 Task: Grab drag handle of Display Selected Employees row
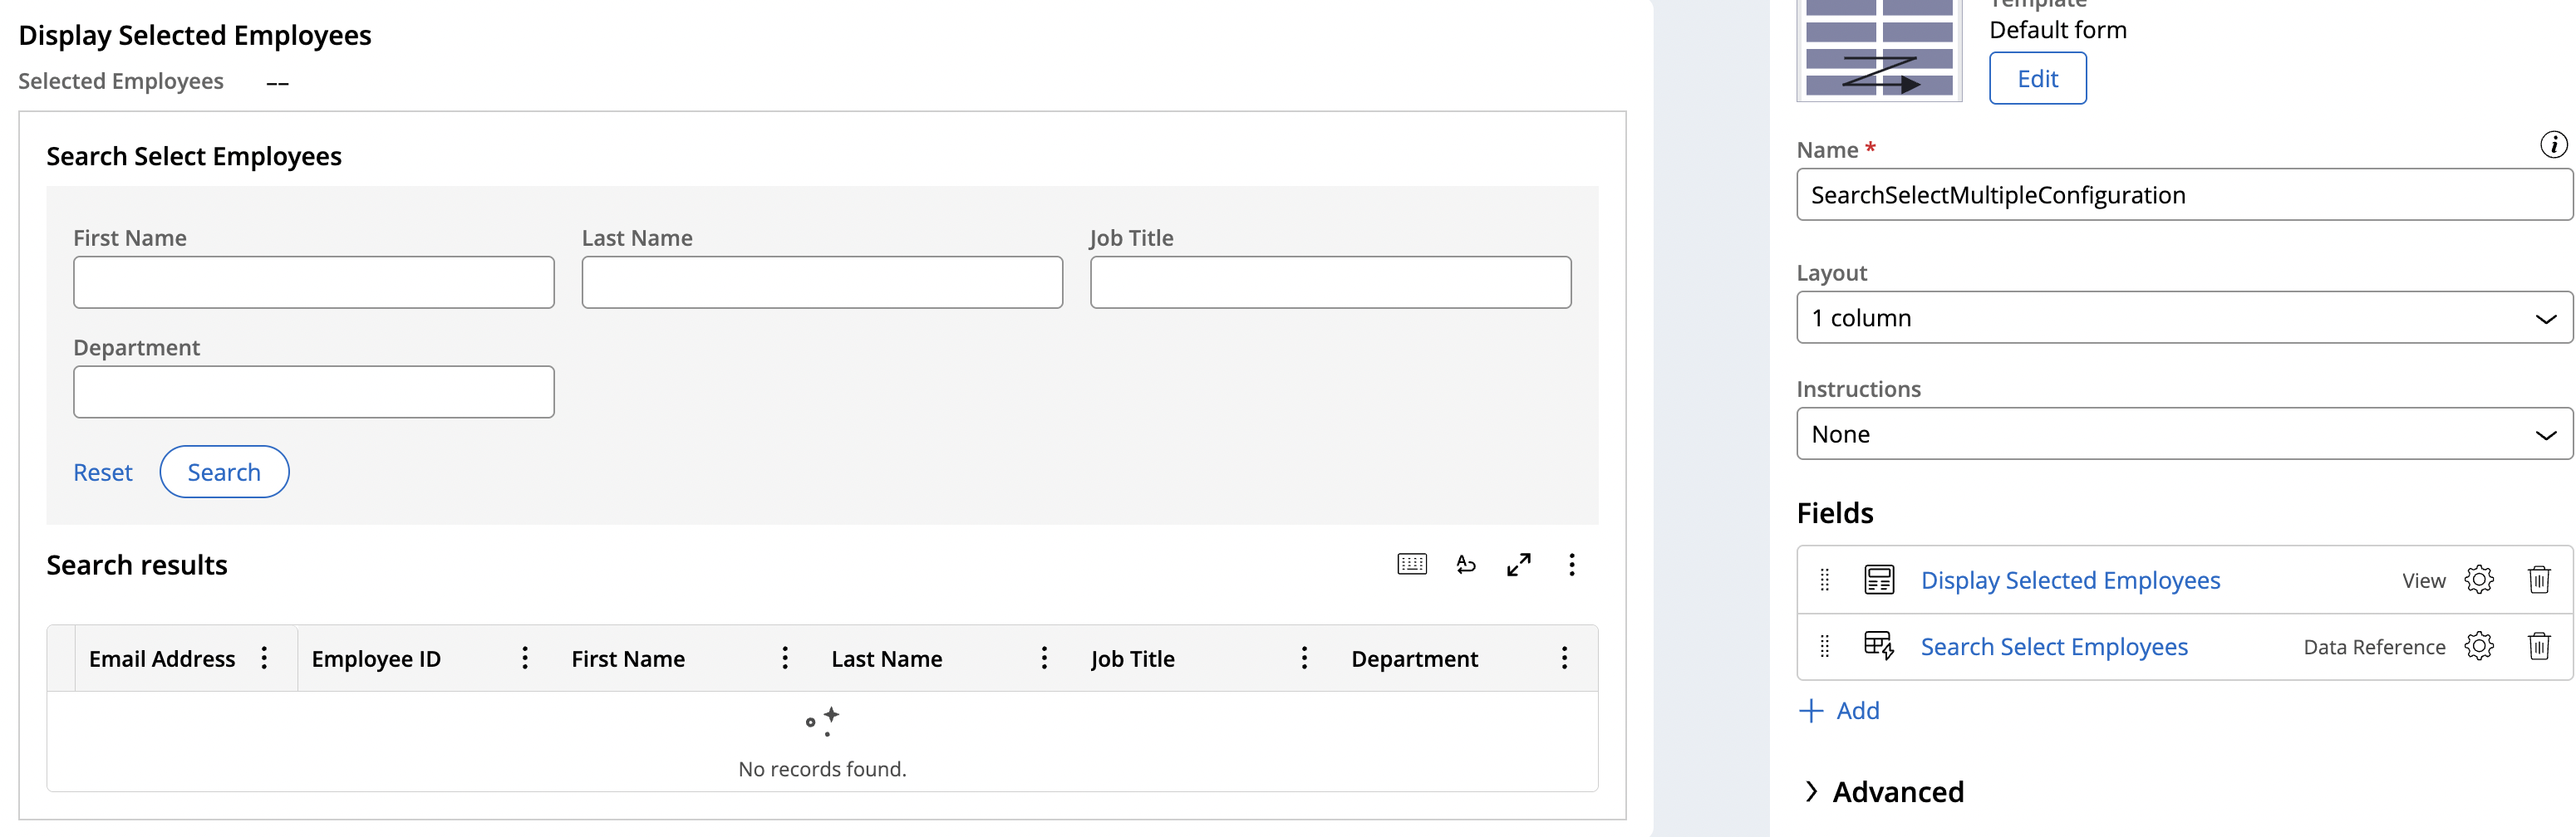coord(1824,580)
